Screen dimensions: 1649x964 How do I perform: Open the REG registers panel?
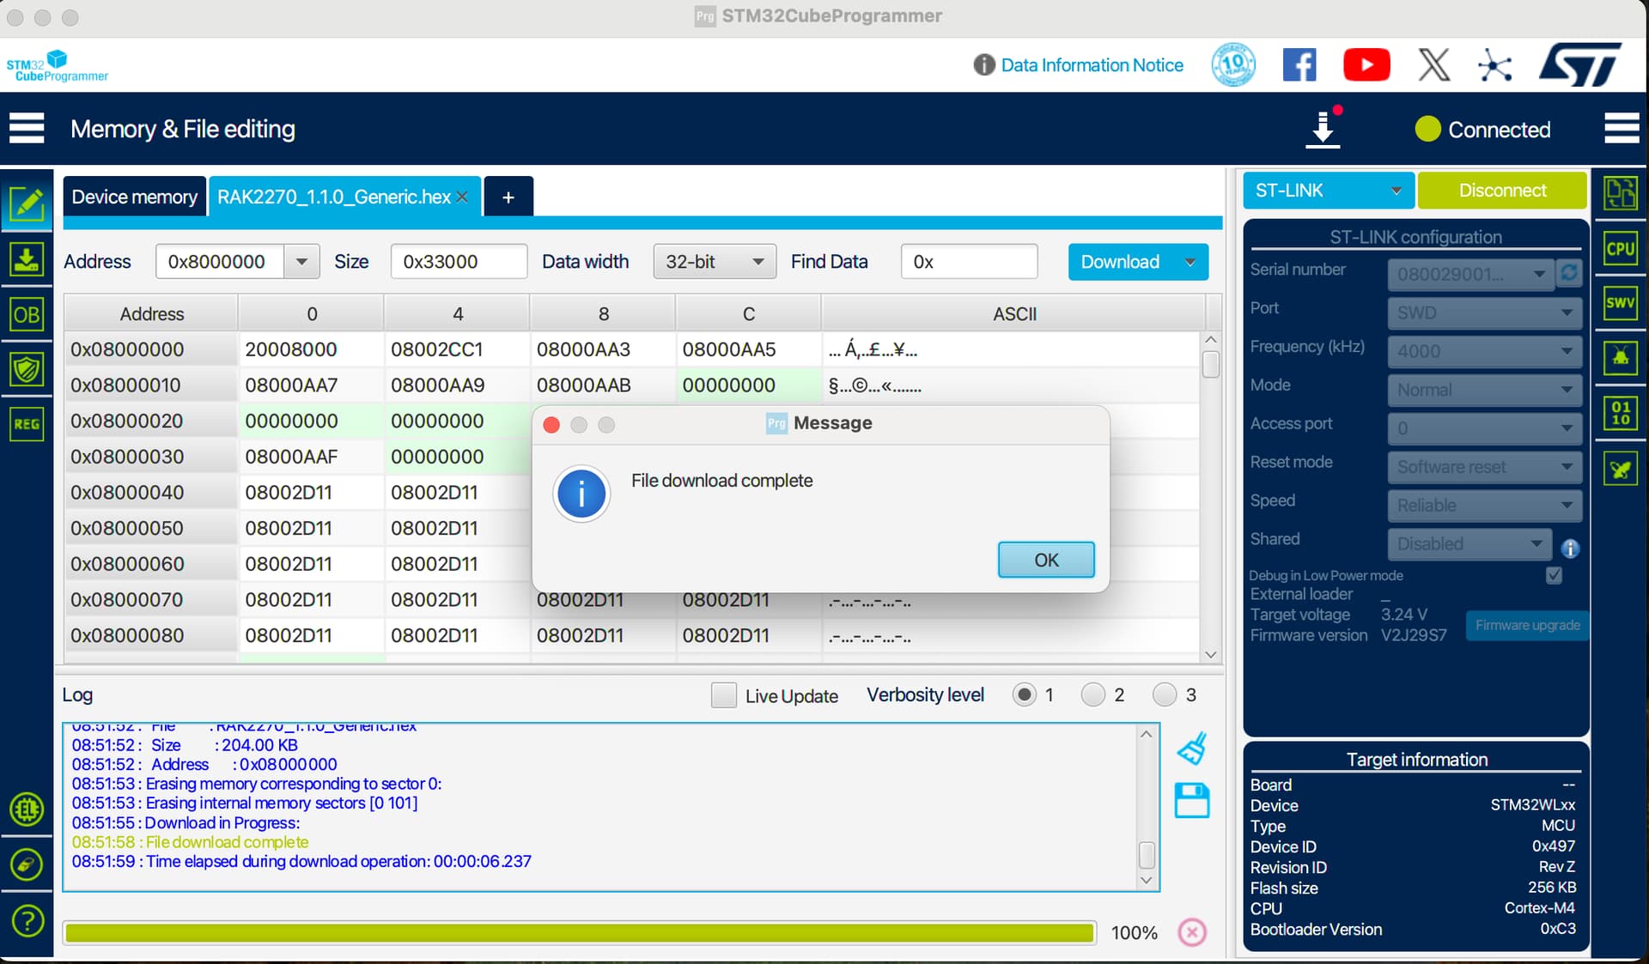(27, 424)
